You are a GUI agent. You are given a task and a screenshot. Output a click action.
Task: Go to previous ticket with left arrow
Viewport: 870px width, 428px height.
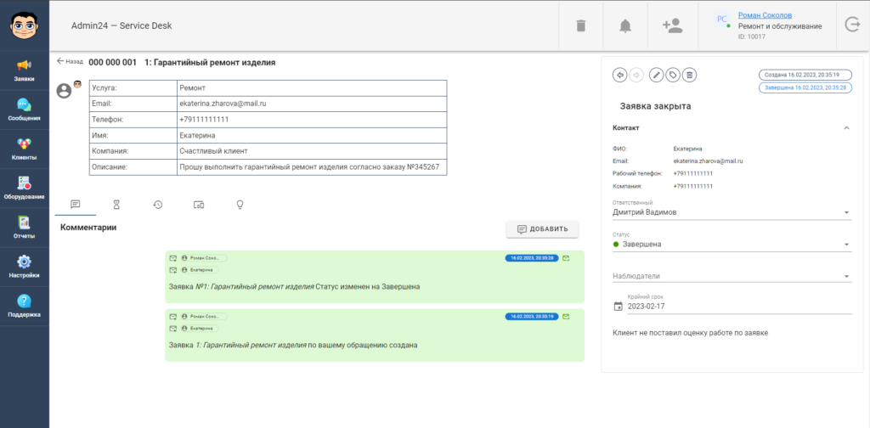click(619, 75)
